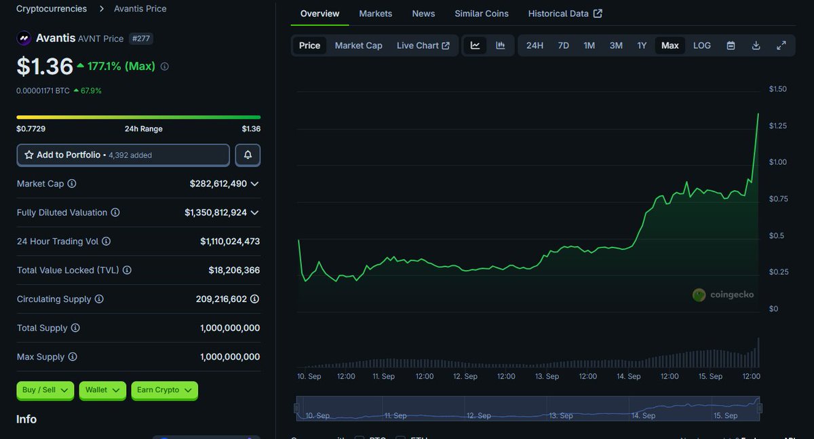Viewport: 814px width, 439px height.
Task: Select the Price chart toggle
Action: (309, 45)
